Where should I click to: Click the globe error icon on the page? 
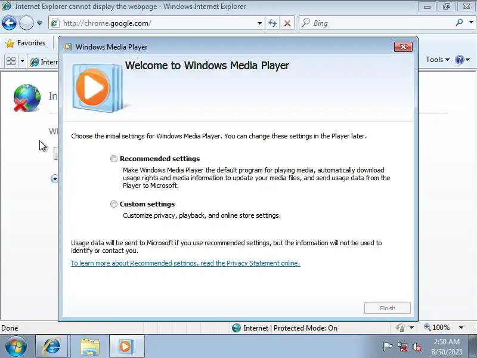(x=27, y=98)
